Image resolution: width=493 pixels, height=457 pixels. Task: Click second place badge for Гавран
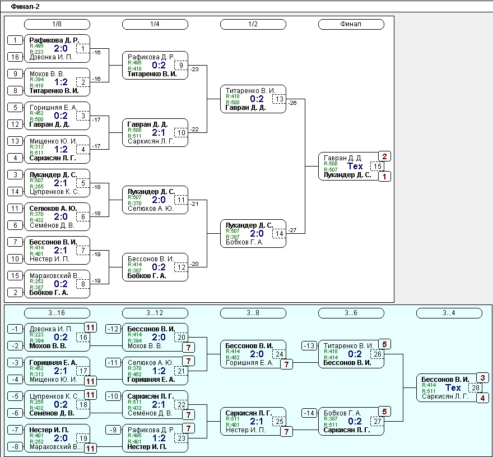pos(384,156)
